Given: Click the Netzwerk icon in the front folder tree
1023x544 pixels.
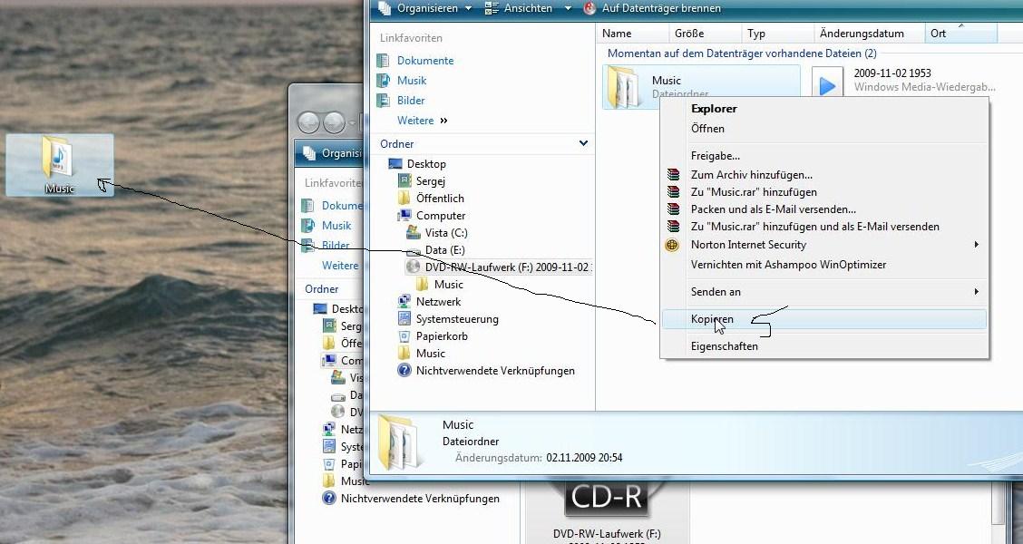Looking at the screenshot, I should click(x=404, y=301).
